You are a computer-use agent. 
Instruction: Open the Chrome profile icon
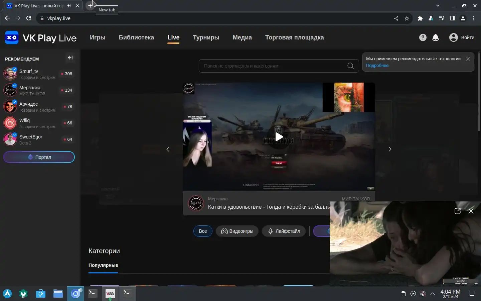tap(463, 18)
